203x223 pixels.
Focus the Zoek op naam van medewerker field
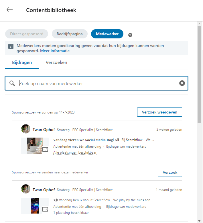tap(96, 83)
